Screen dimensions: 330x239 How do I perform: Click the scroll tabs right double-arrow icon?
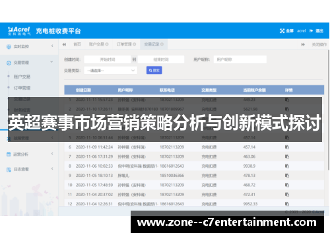pyautogui.click(x=303, y=44)
